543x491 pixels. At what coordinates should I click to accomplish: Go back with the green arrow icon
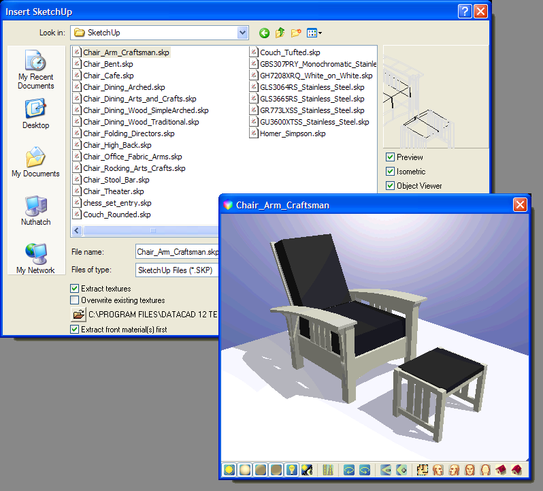pyautogui.click(x=264, y=33)
